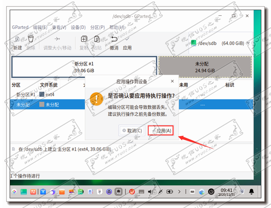Open the launcher icon in the dock
271x208 pixels.
14,192
